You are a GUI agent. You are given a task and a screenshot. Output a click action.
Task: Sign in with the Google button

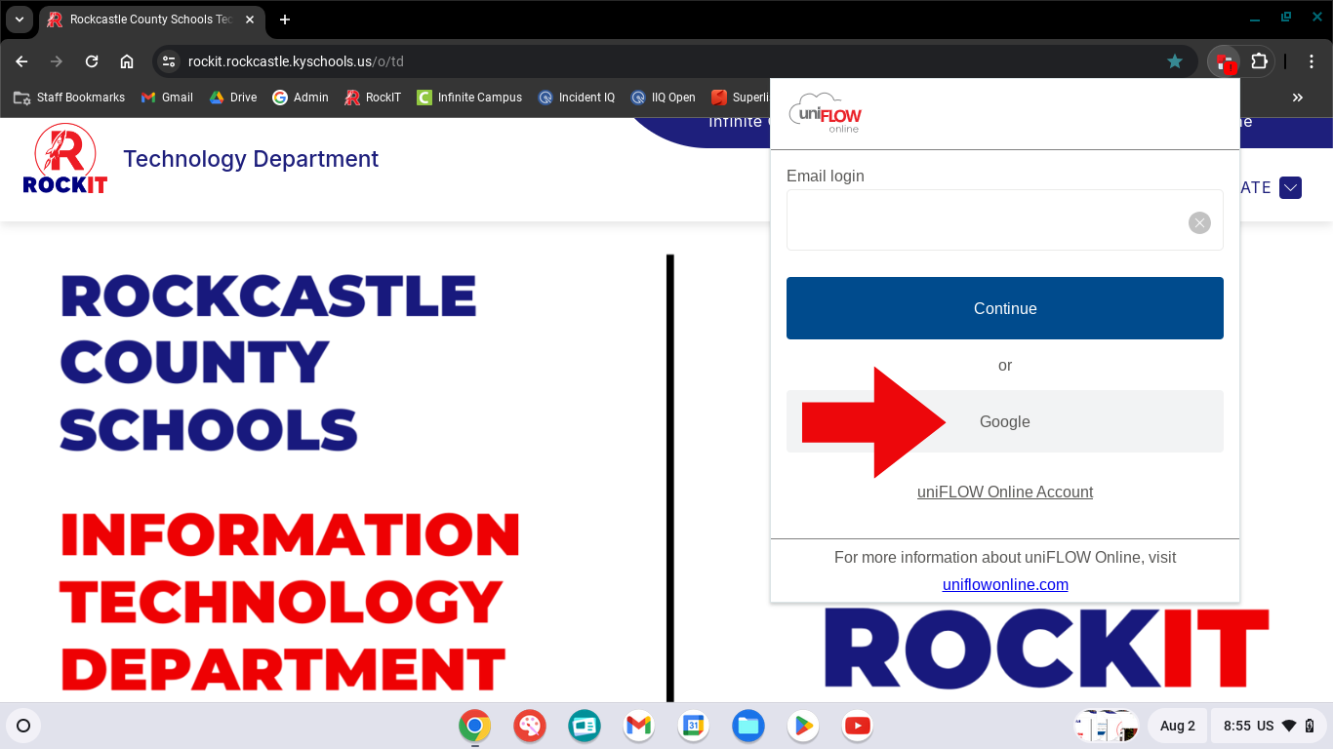1005,421
